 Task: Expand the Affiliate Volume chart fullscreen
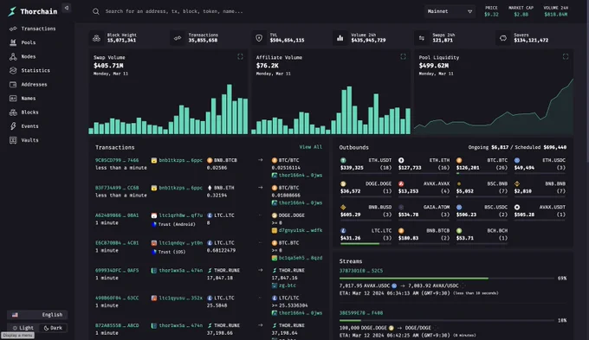click(x=403, y=57)
